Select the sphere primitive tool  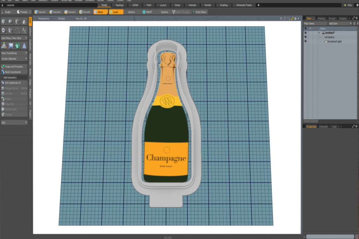(11, 22)
